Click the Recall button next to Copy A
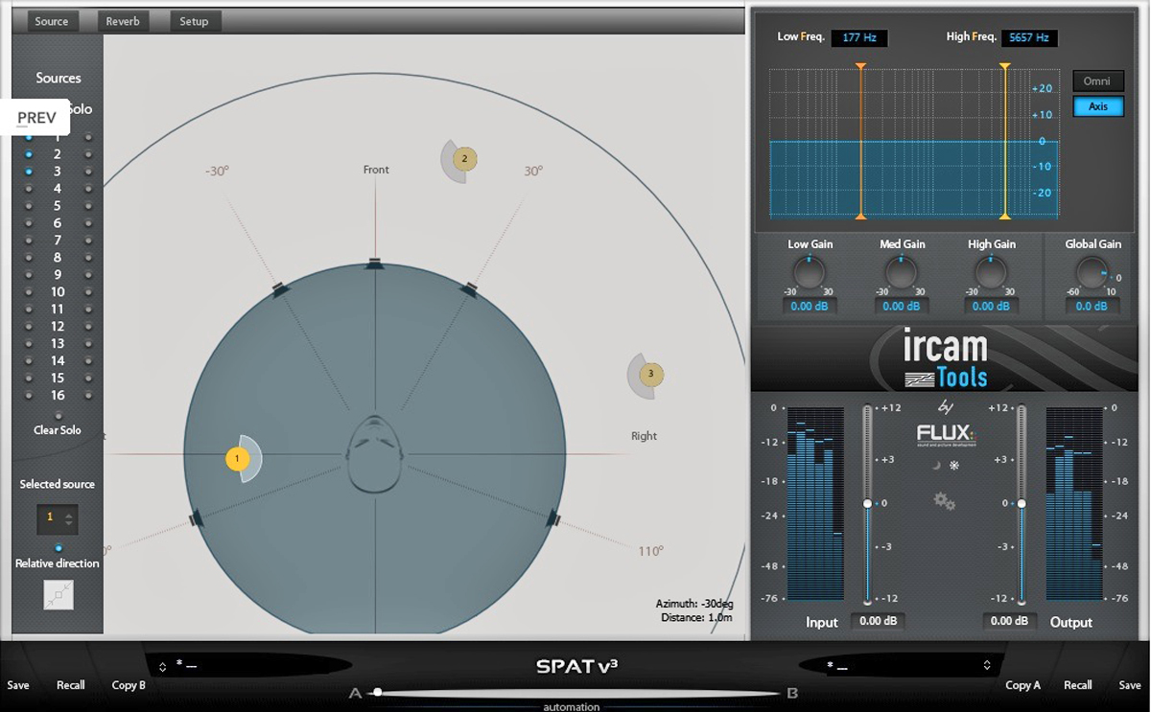Image resolution: width=1151 pixels, height=712 pixels. [1077, 685]
